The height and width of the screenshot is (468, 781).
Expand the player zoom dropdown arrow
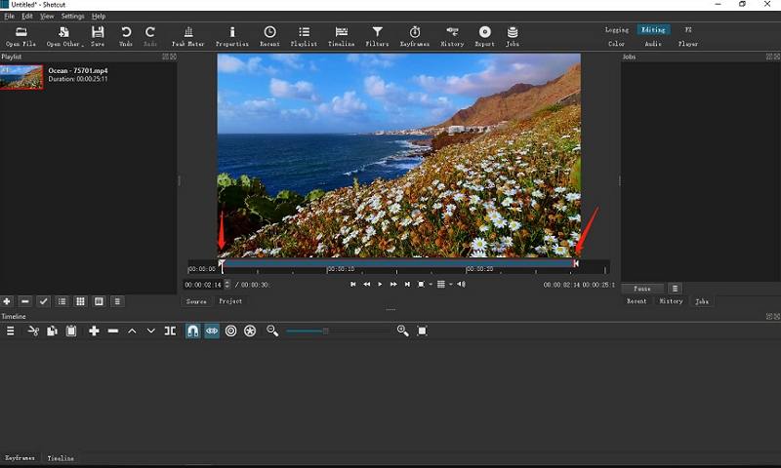pos(429,285)
